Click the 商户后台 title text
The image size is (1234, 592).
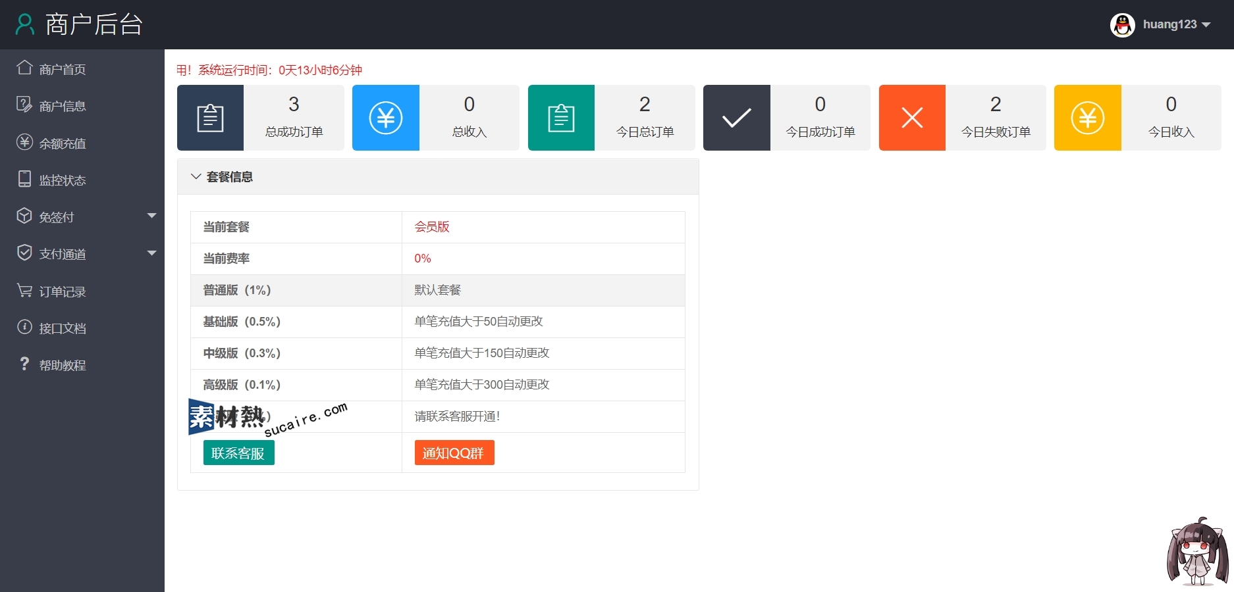pos(94,24)
